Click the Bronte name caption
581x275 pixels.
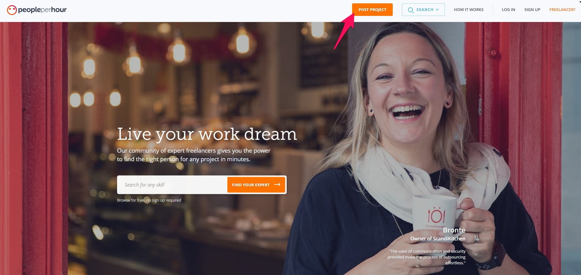[x=454, y=230]
